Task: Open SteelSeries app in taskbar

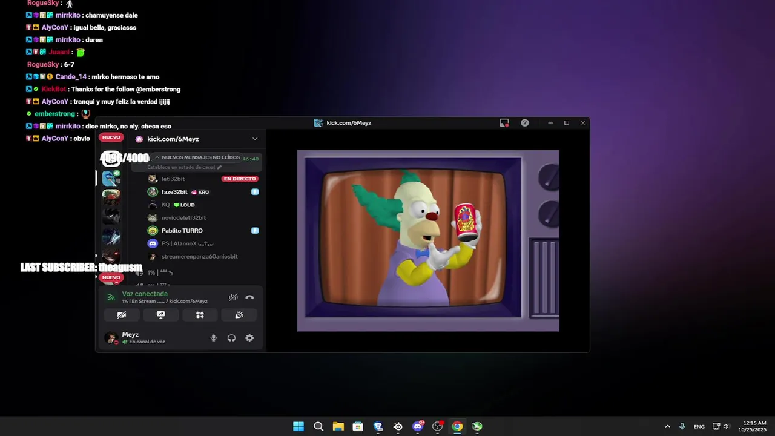Action: pyautogui.click(x=398, y=426)
